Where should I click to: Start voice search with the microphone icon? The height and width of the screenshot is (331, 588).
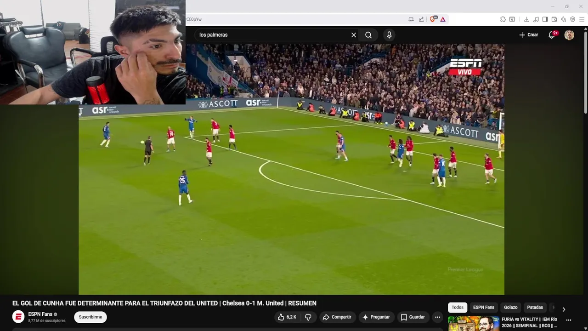(x=389, y=35)
